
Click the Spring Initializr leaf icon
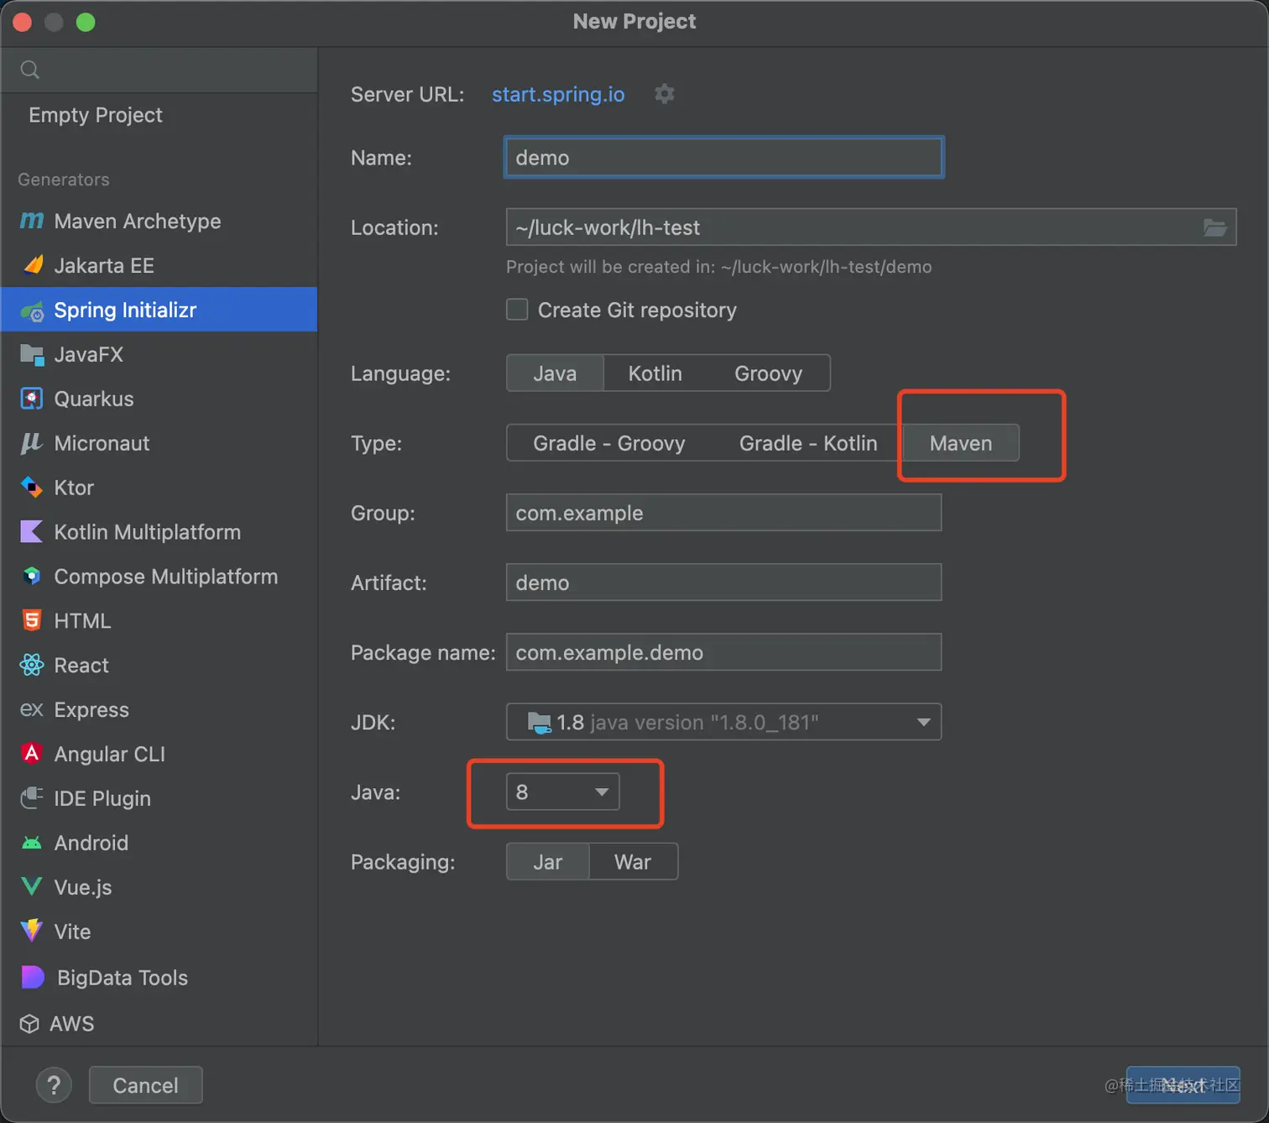tap(32, 311)
